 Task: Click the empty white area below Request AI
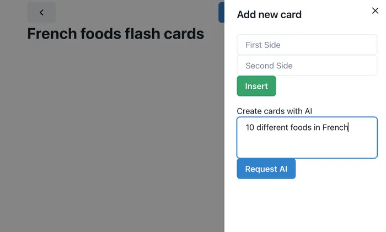click(x=305, y=206)
